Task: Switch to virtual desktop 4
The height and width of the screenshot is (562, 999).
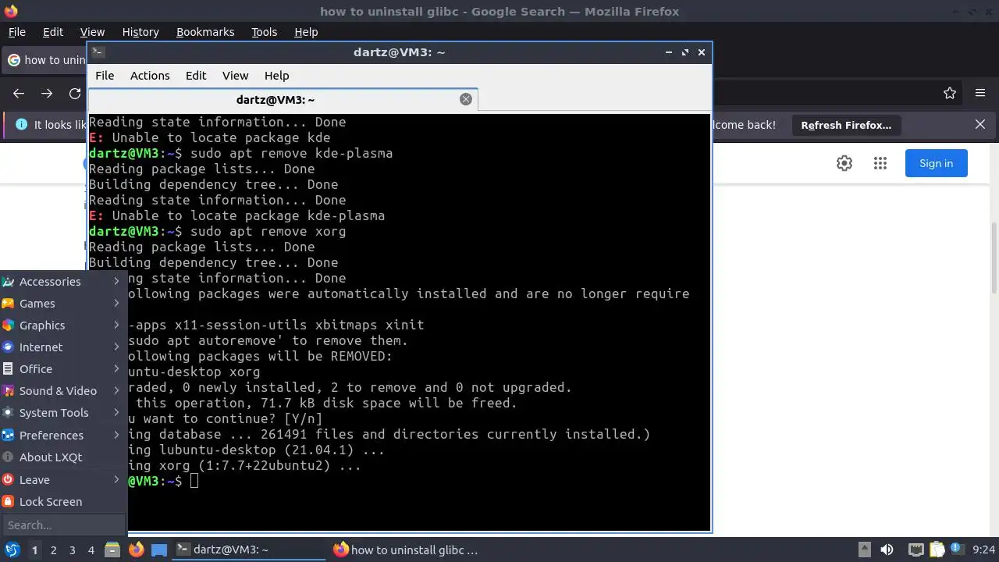Action: tap(91, 550)
